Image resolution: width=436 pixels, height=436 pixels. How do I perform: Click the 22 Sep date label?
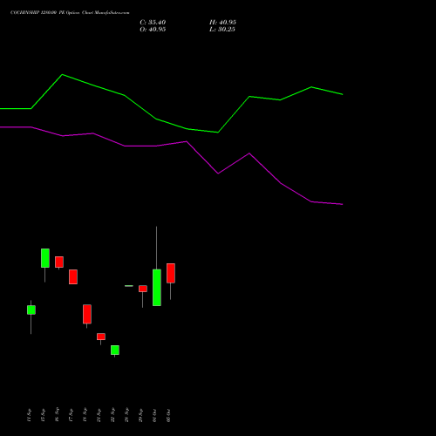(x=112, y=415)
